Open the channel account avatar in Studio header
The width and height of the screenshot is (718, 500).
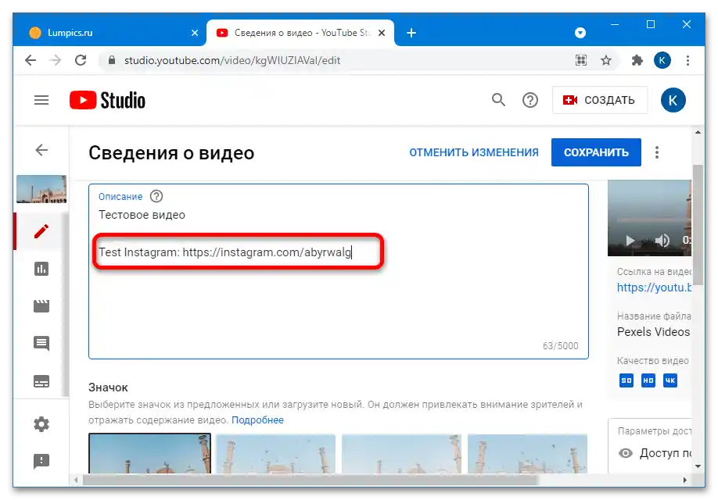pyautogui.click(x=673, y=100)
